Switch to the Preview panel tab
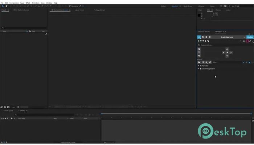Image resolution: width=254 pixels, height=145 pixels. pos(218,10)
